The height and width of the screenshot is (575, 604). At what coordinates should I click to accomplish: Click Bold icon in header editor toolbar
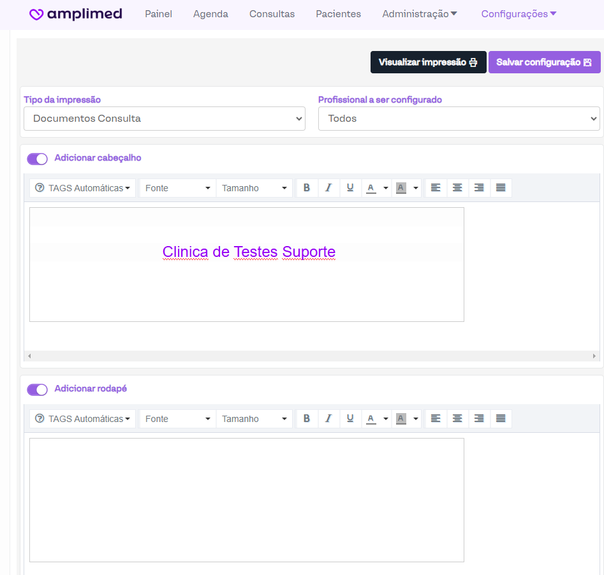click(307, 188)
